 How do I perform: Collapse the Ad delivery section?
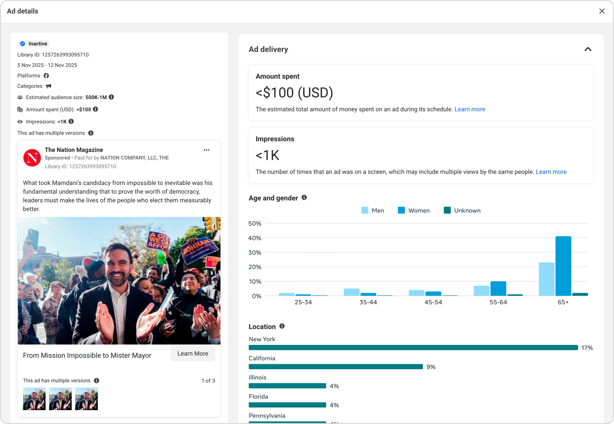588,49
